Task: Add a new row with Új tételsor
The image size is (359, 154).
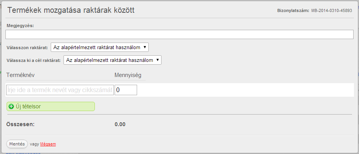Action: [x=51, y=106]
